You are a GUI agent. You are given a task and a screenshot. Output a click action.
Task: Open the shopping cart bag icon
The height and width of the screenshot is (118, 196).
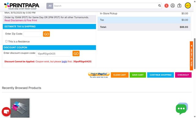click(179, 6)
